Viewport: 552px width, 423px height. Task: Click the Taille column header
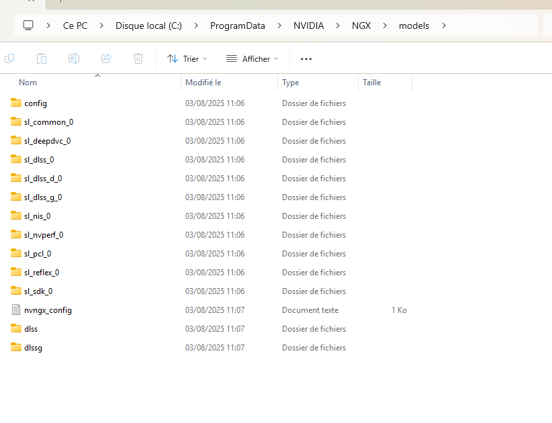point(372,83)
